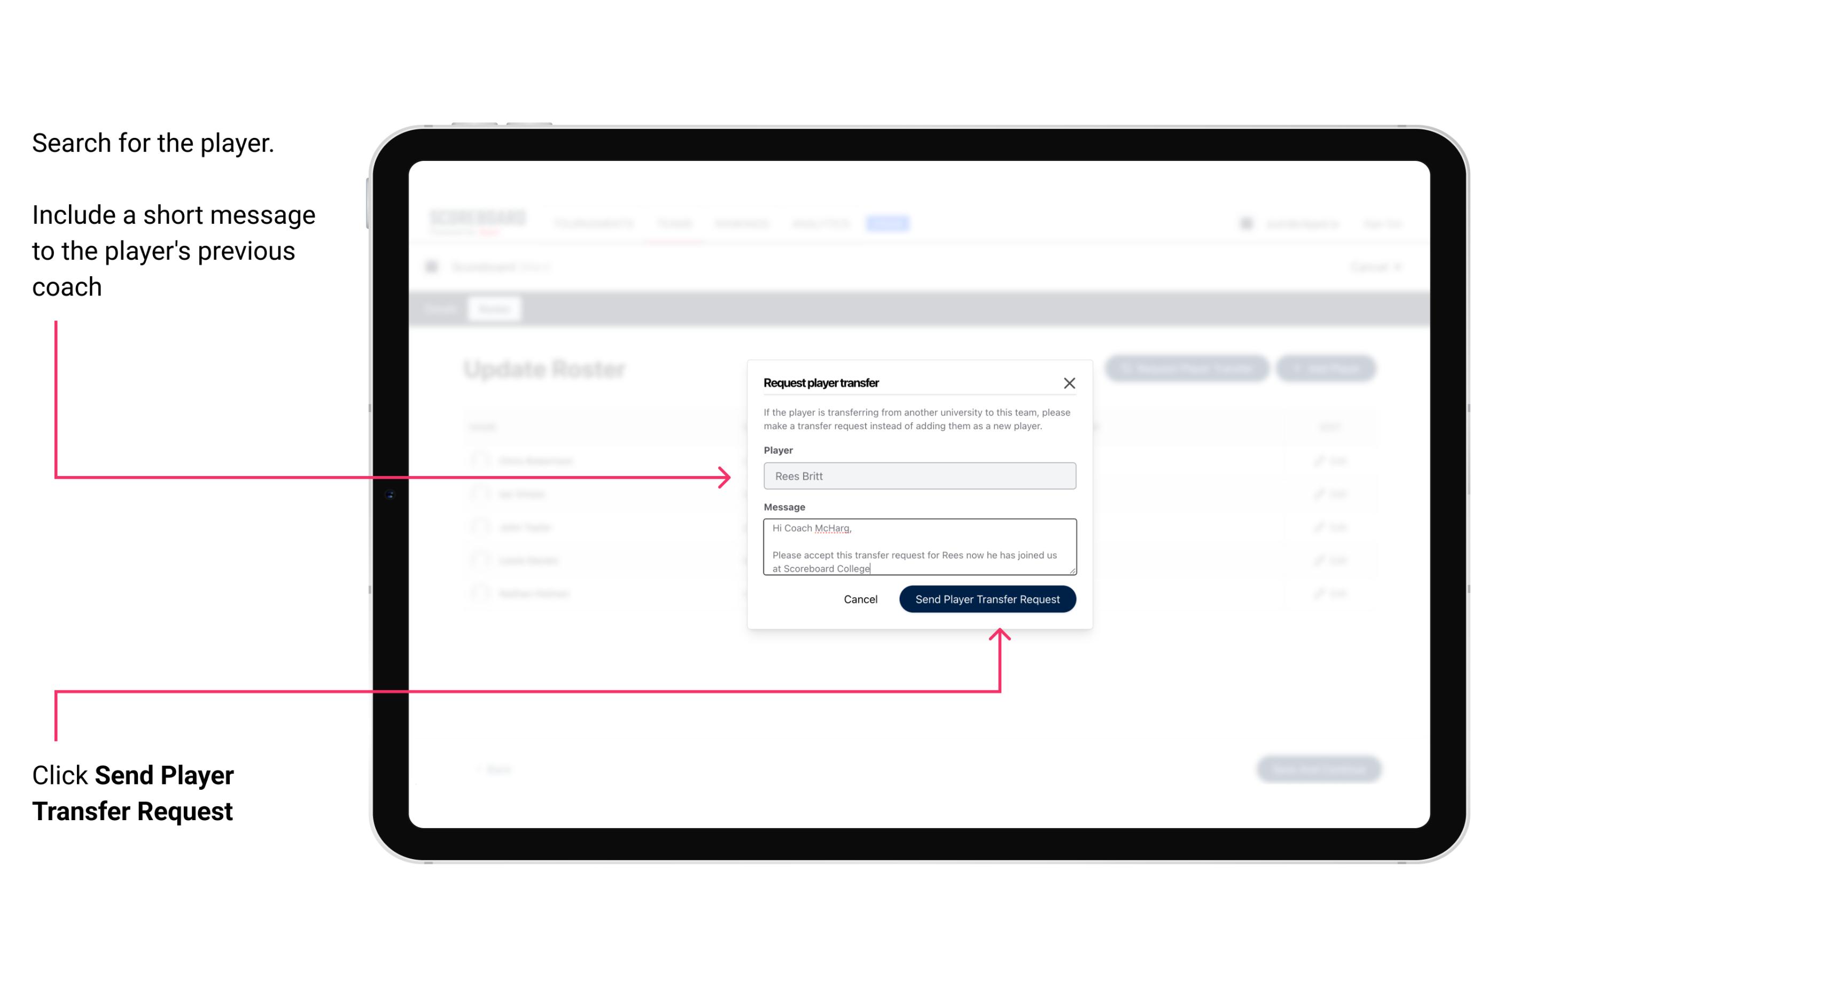This screenshot has width=1838, height=989.
Task: Click the close X button on dialog
Action: click(1070, 383)
